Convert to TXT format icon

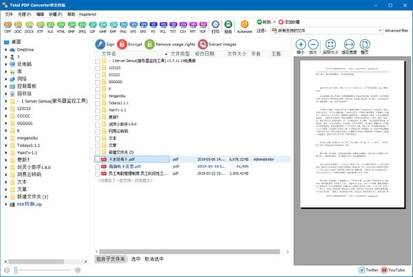(x=173, y=25)
